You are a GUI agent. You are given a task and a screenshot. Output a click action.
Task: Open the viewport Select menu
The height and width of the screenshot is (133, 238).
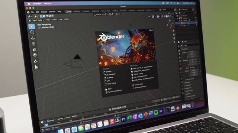(55, 20)
